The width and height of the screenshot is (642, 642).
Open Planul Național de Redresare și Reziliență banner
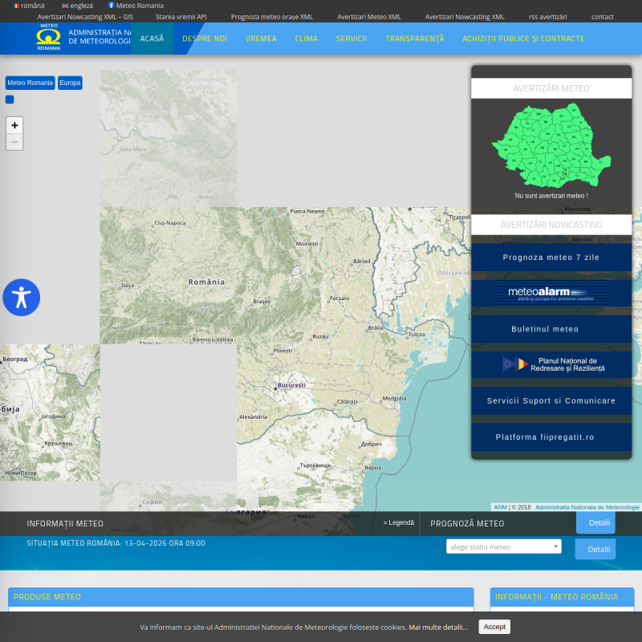551,364
